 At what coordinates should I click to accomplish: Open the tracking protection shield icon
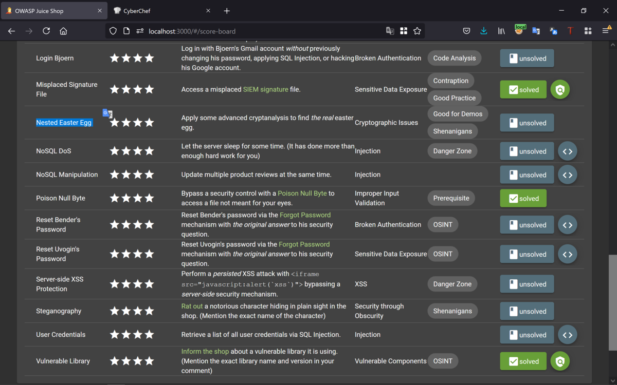pos(113,31)
